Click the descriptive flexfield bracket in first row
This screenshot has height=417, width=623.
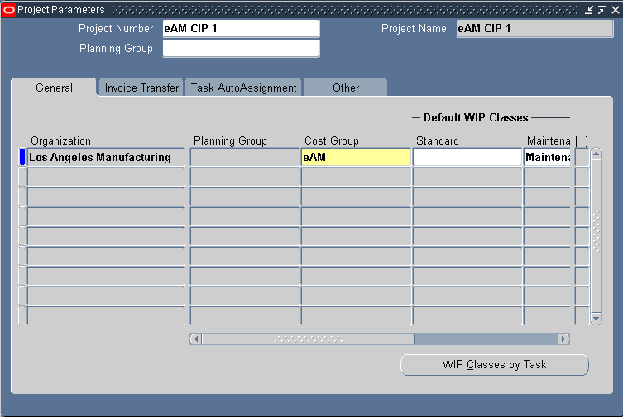(x=582, y=158)
